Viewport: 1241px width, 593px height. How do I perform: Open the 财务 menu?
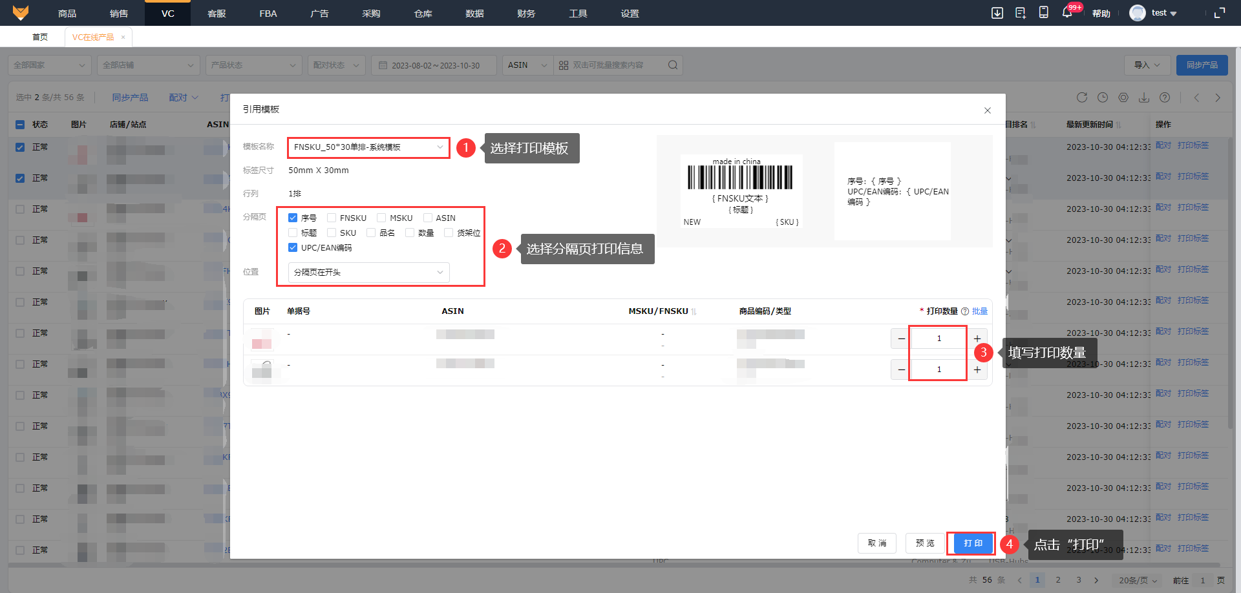[x=527, y=13]
